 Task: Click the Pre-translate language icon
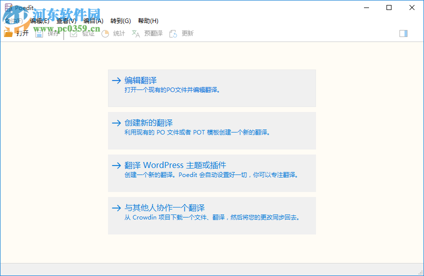pos(135,33)
